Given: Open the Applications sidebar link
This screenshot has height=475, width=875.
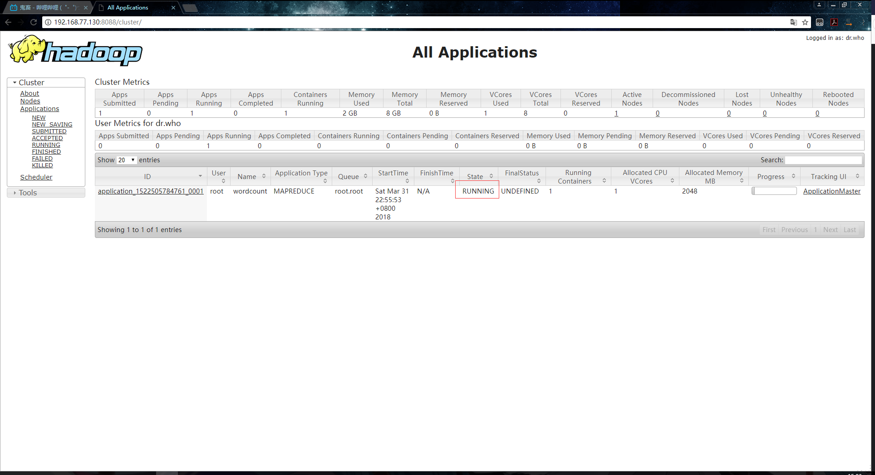Looking at the screenshot, I should (39, 109).
